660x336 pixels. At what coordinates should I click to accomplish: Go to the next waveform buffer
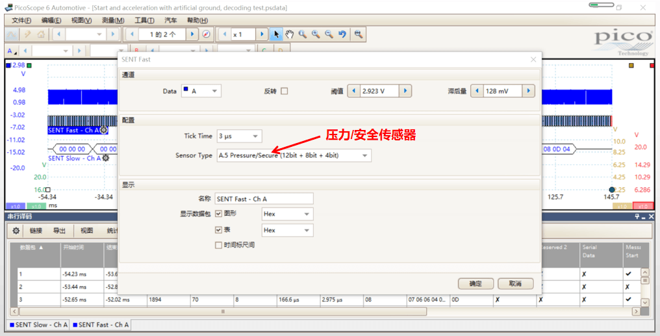pos(192,34)
